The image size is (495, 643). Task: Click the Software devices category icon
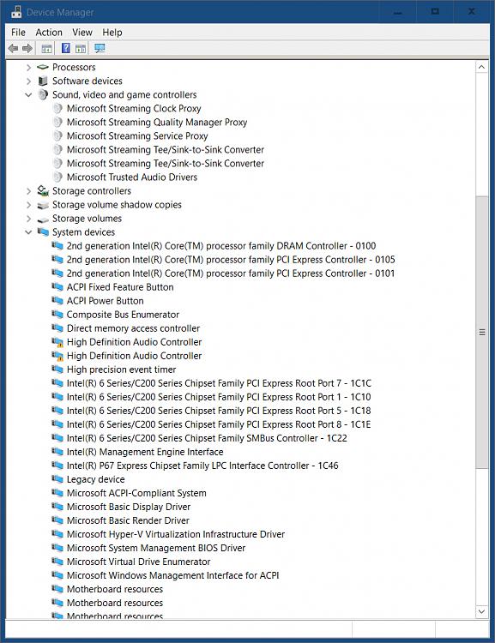[x=43, y=81]
